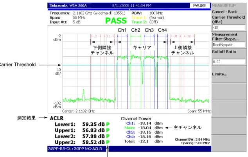Click the RBW value 100 kHz
The image size is (248, 157).
click(156, 13)
